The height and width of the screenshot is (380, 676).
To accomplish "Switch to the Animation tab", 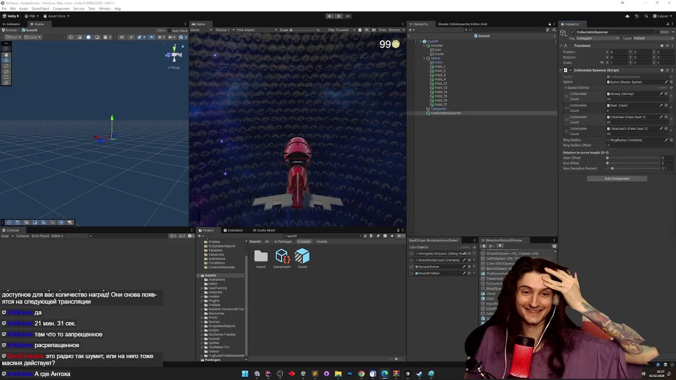I will click(233, 230).
